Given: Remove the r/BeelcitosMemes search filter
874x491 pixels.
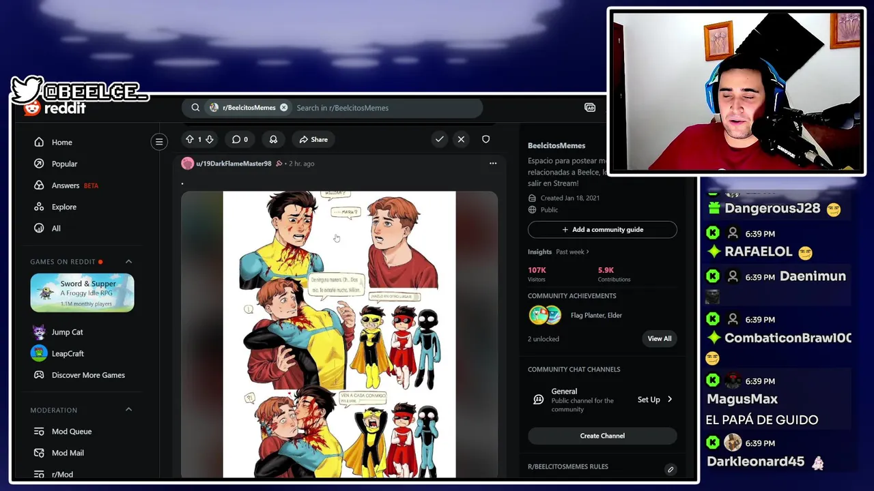Looking at the screenshot, I should [283, 108].
